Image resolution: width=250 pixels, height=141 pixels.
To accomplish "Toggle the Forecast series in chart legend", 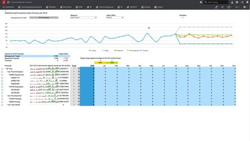I will [144, 51].
